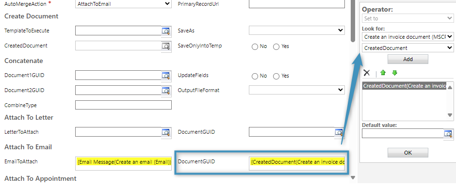Click into TemplateToExecute input field

pos(118,31)
